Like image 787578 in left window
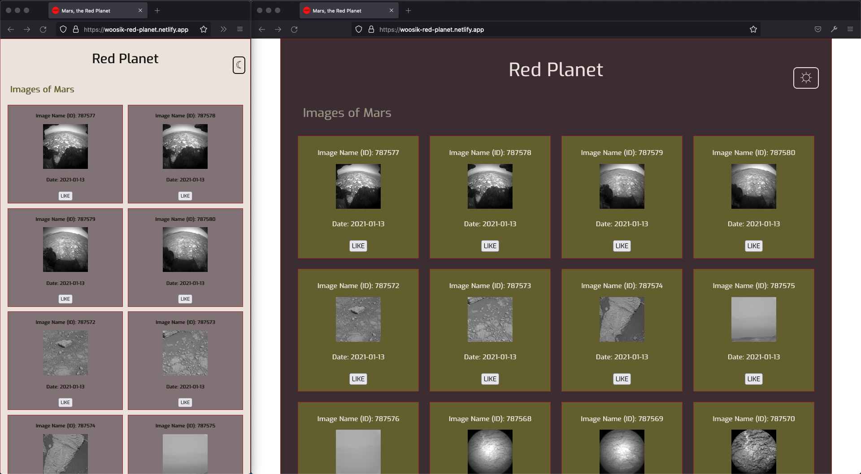 click(185, 196)
